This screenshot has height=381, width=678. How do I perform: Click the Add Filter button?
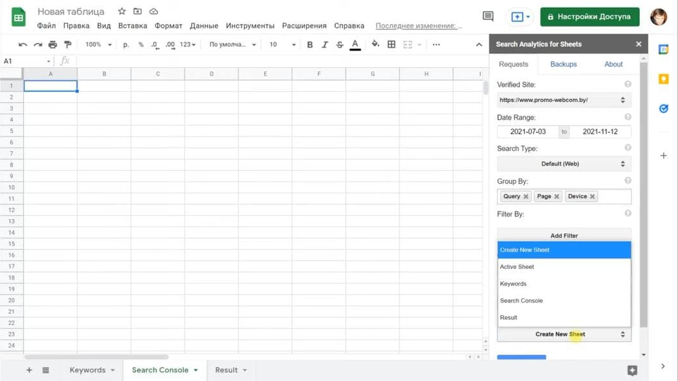[x=564, y=235]
